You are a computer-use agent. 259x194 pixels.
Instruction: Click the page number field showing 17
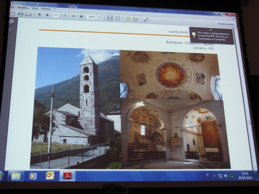[x=55, y=15]
